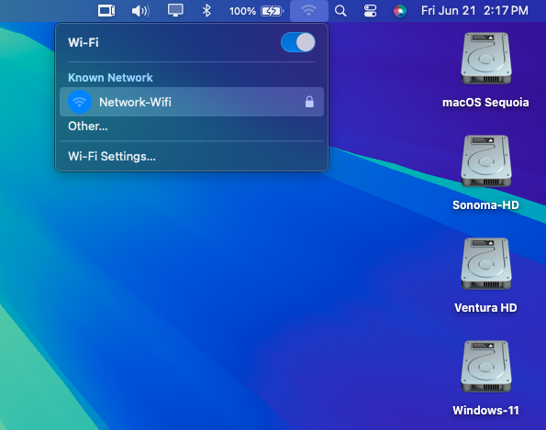
Task: Select the macOS Sequoia drive icon
Action: [x=486, y=59]
